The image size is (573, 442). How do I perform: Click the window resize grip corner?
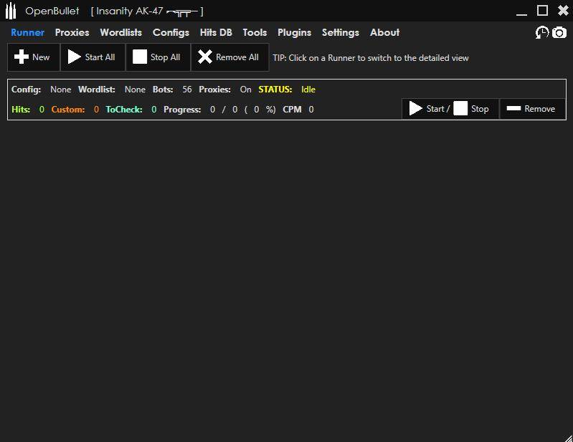(x=568, y=437)
